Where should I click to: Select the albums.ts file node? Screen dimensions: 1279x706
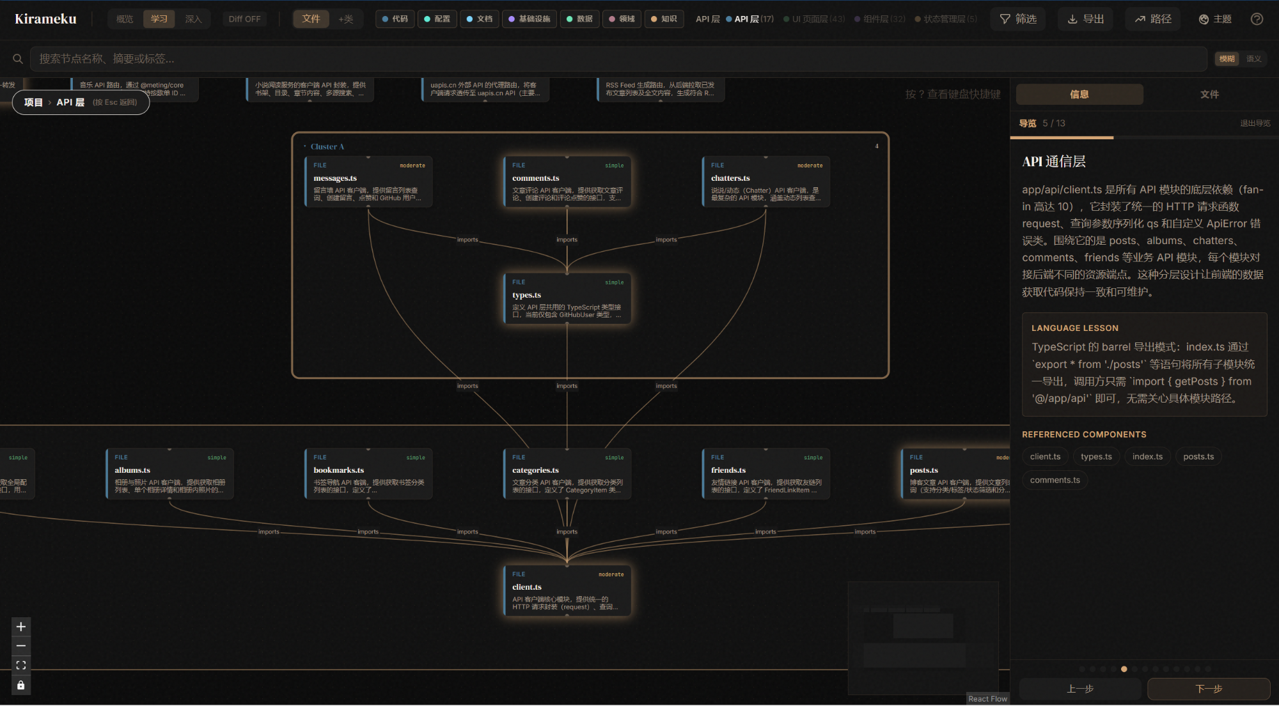click(x=169, y=473)
